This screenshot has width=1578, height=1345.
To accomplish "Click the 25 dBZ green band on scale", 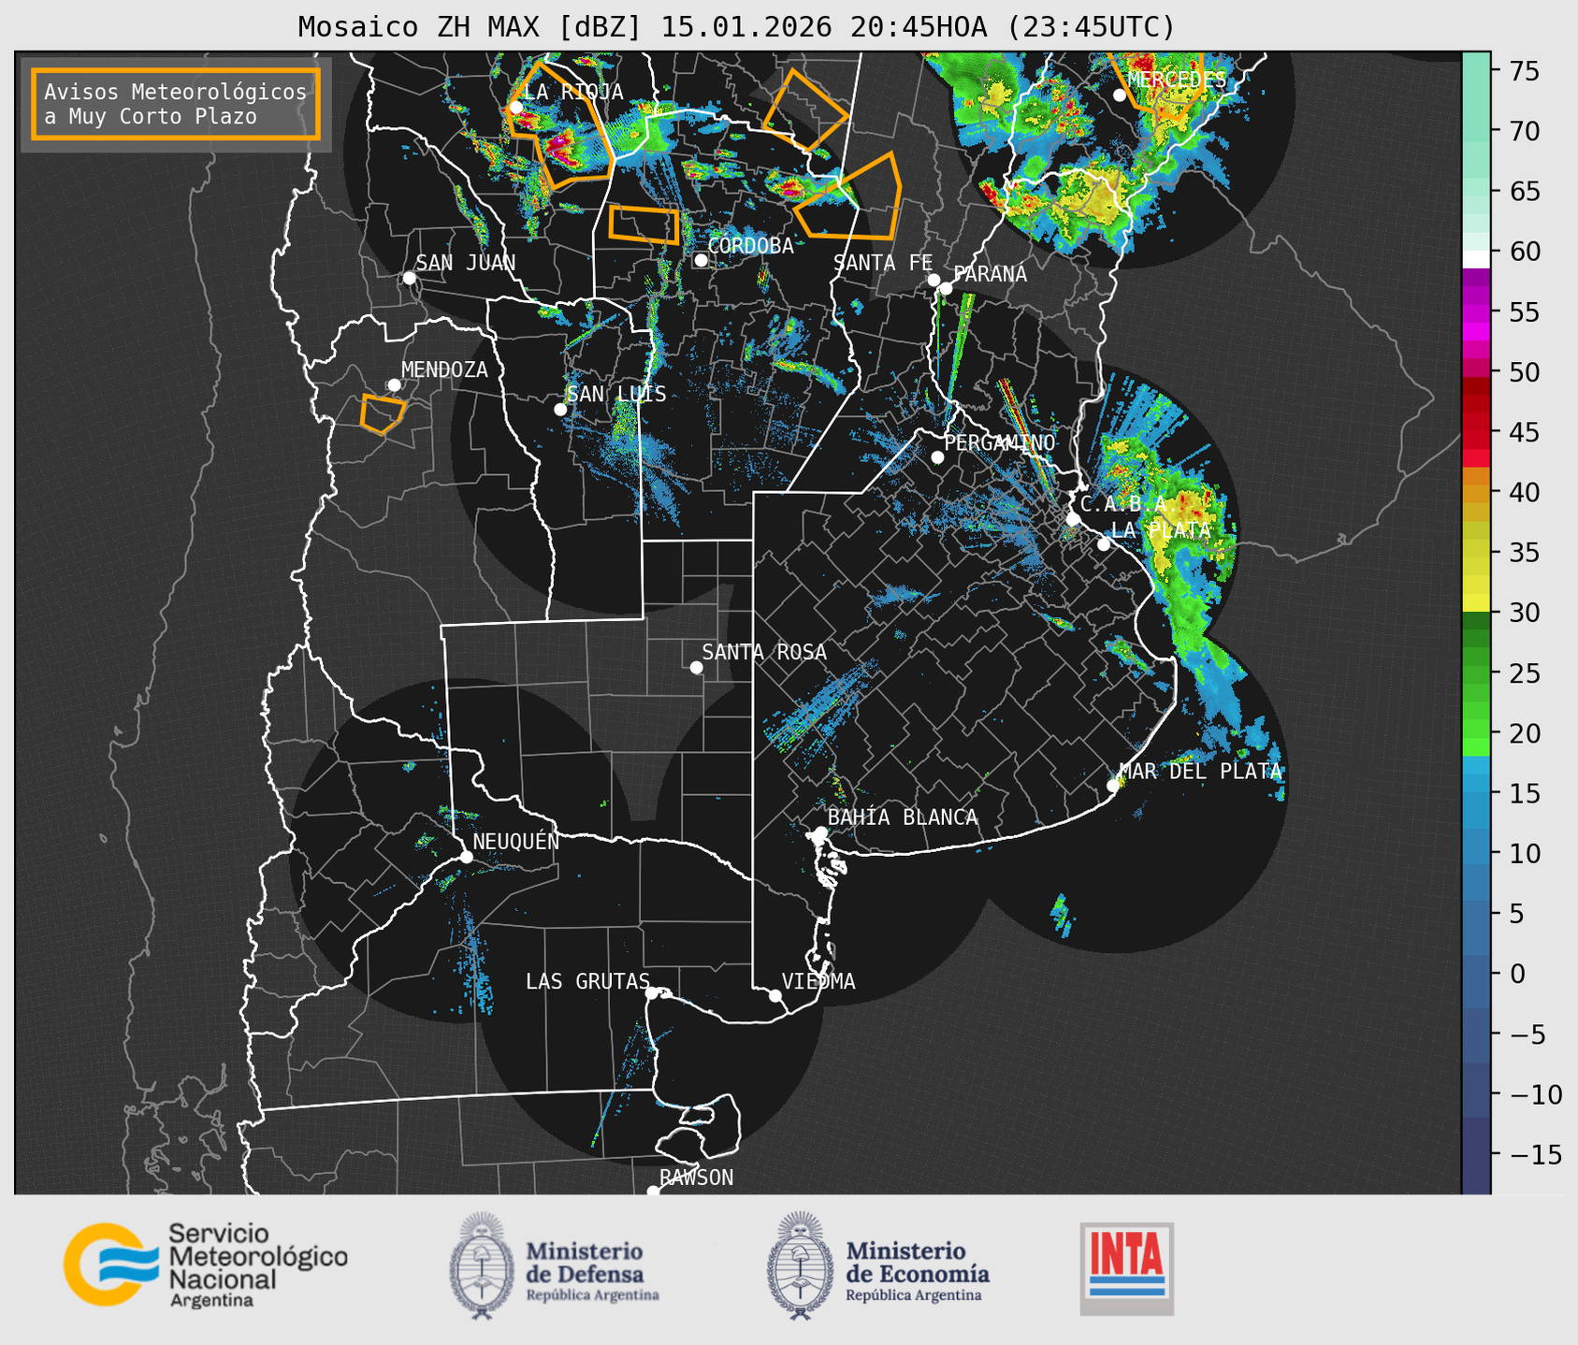I will [1476, 672].
